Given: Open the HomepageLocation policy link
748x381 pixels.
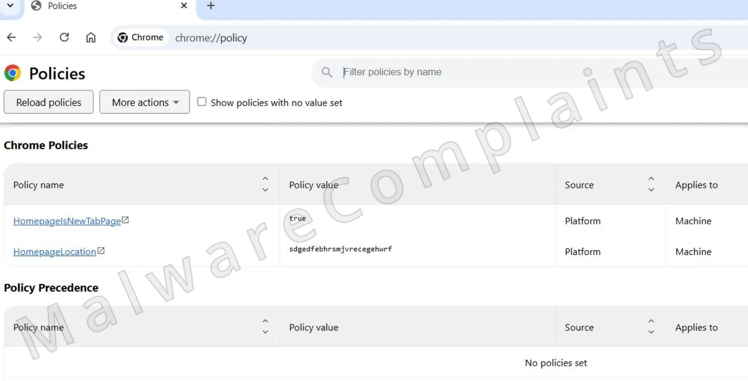Looking at the screenshot, I should pyautogui.click(x=55, y=252).
